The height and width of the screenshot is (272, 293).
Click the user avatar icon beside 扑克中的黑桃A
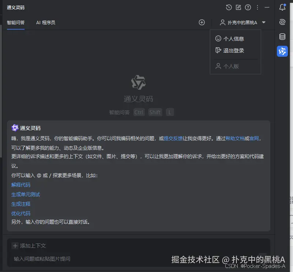[x=222, y=22]
